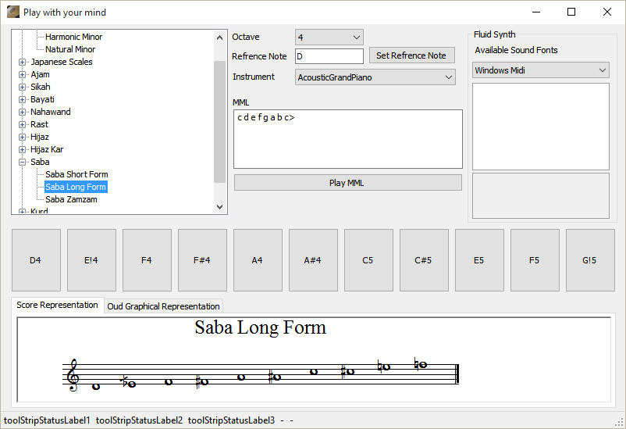The width and height of the screenshot is (626, 429).
Task: Expand the Ajam scale group
Action: (x=23, y=74)
